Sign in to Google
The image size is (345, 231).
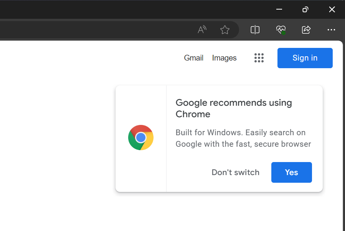[305, 58]
